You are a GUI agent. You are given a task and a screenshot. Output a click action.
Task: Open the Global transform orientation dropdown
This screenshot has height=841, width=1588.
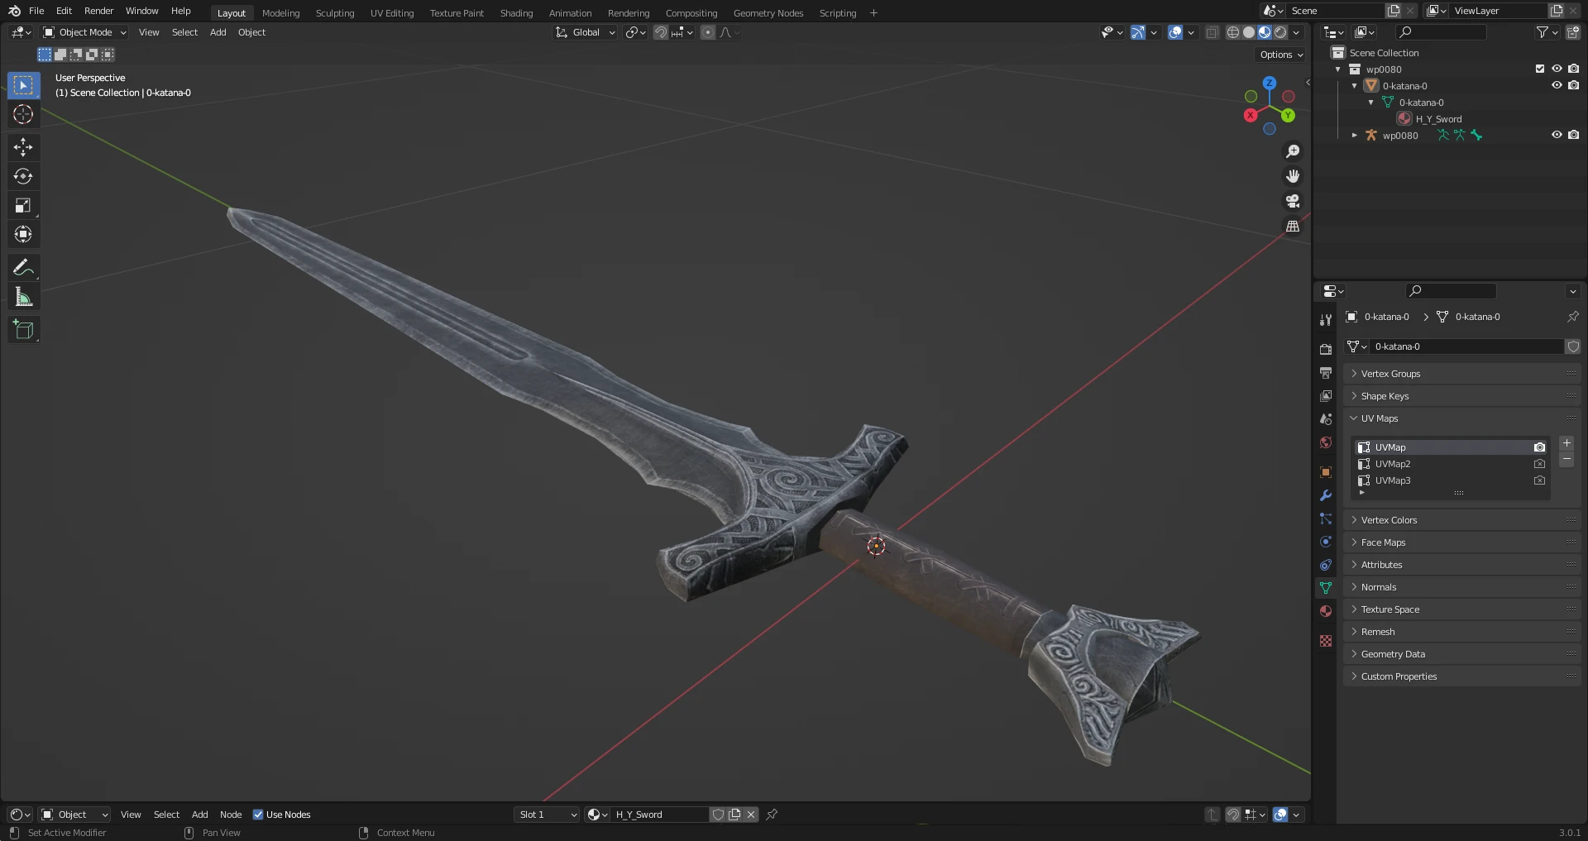pyautogui.click(x=586, y=32)
